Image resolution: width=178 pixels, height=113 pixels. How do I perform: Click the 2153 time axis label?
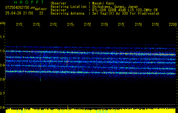(53, 24)
